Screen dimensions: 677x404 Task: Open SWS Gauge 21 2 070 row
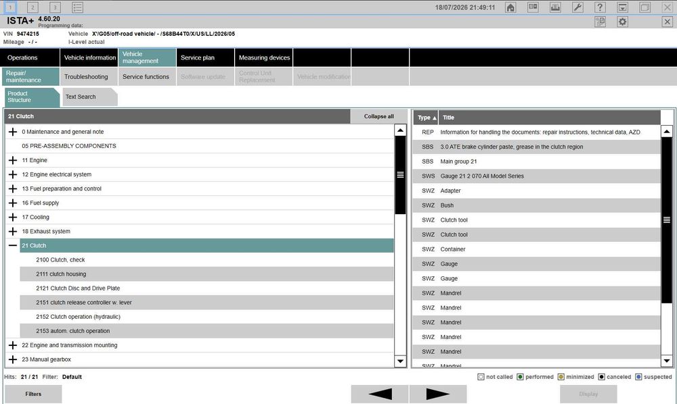[x=537, y=176]
